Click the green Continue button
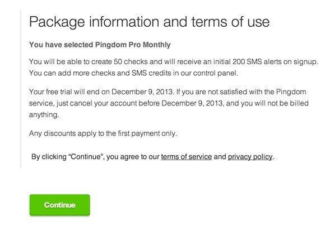 pyautogui.click(x=60, y=205)
